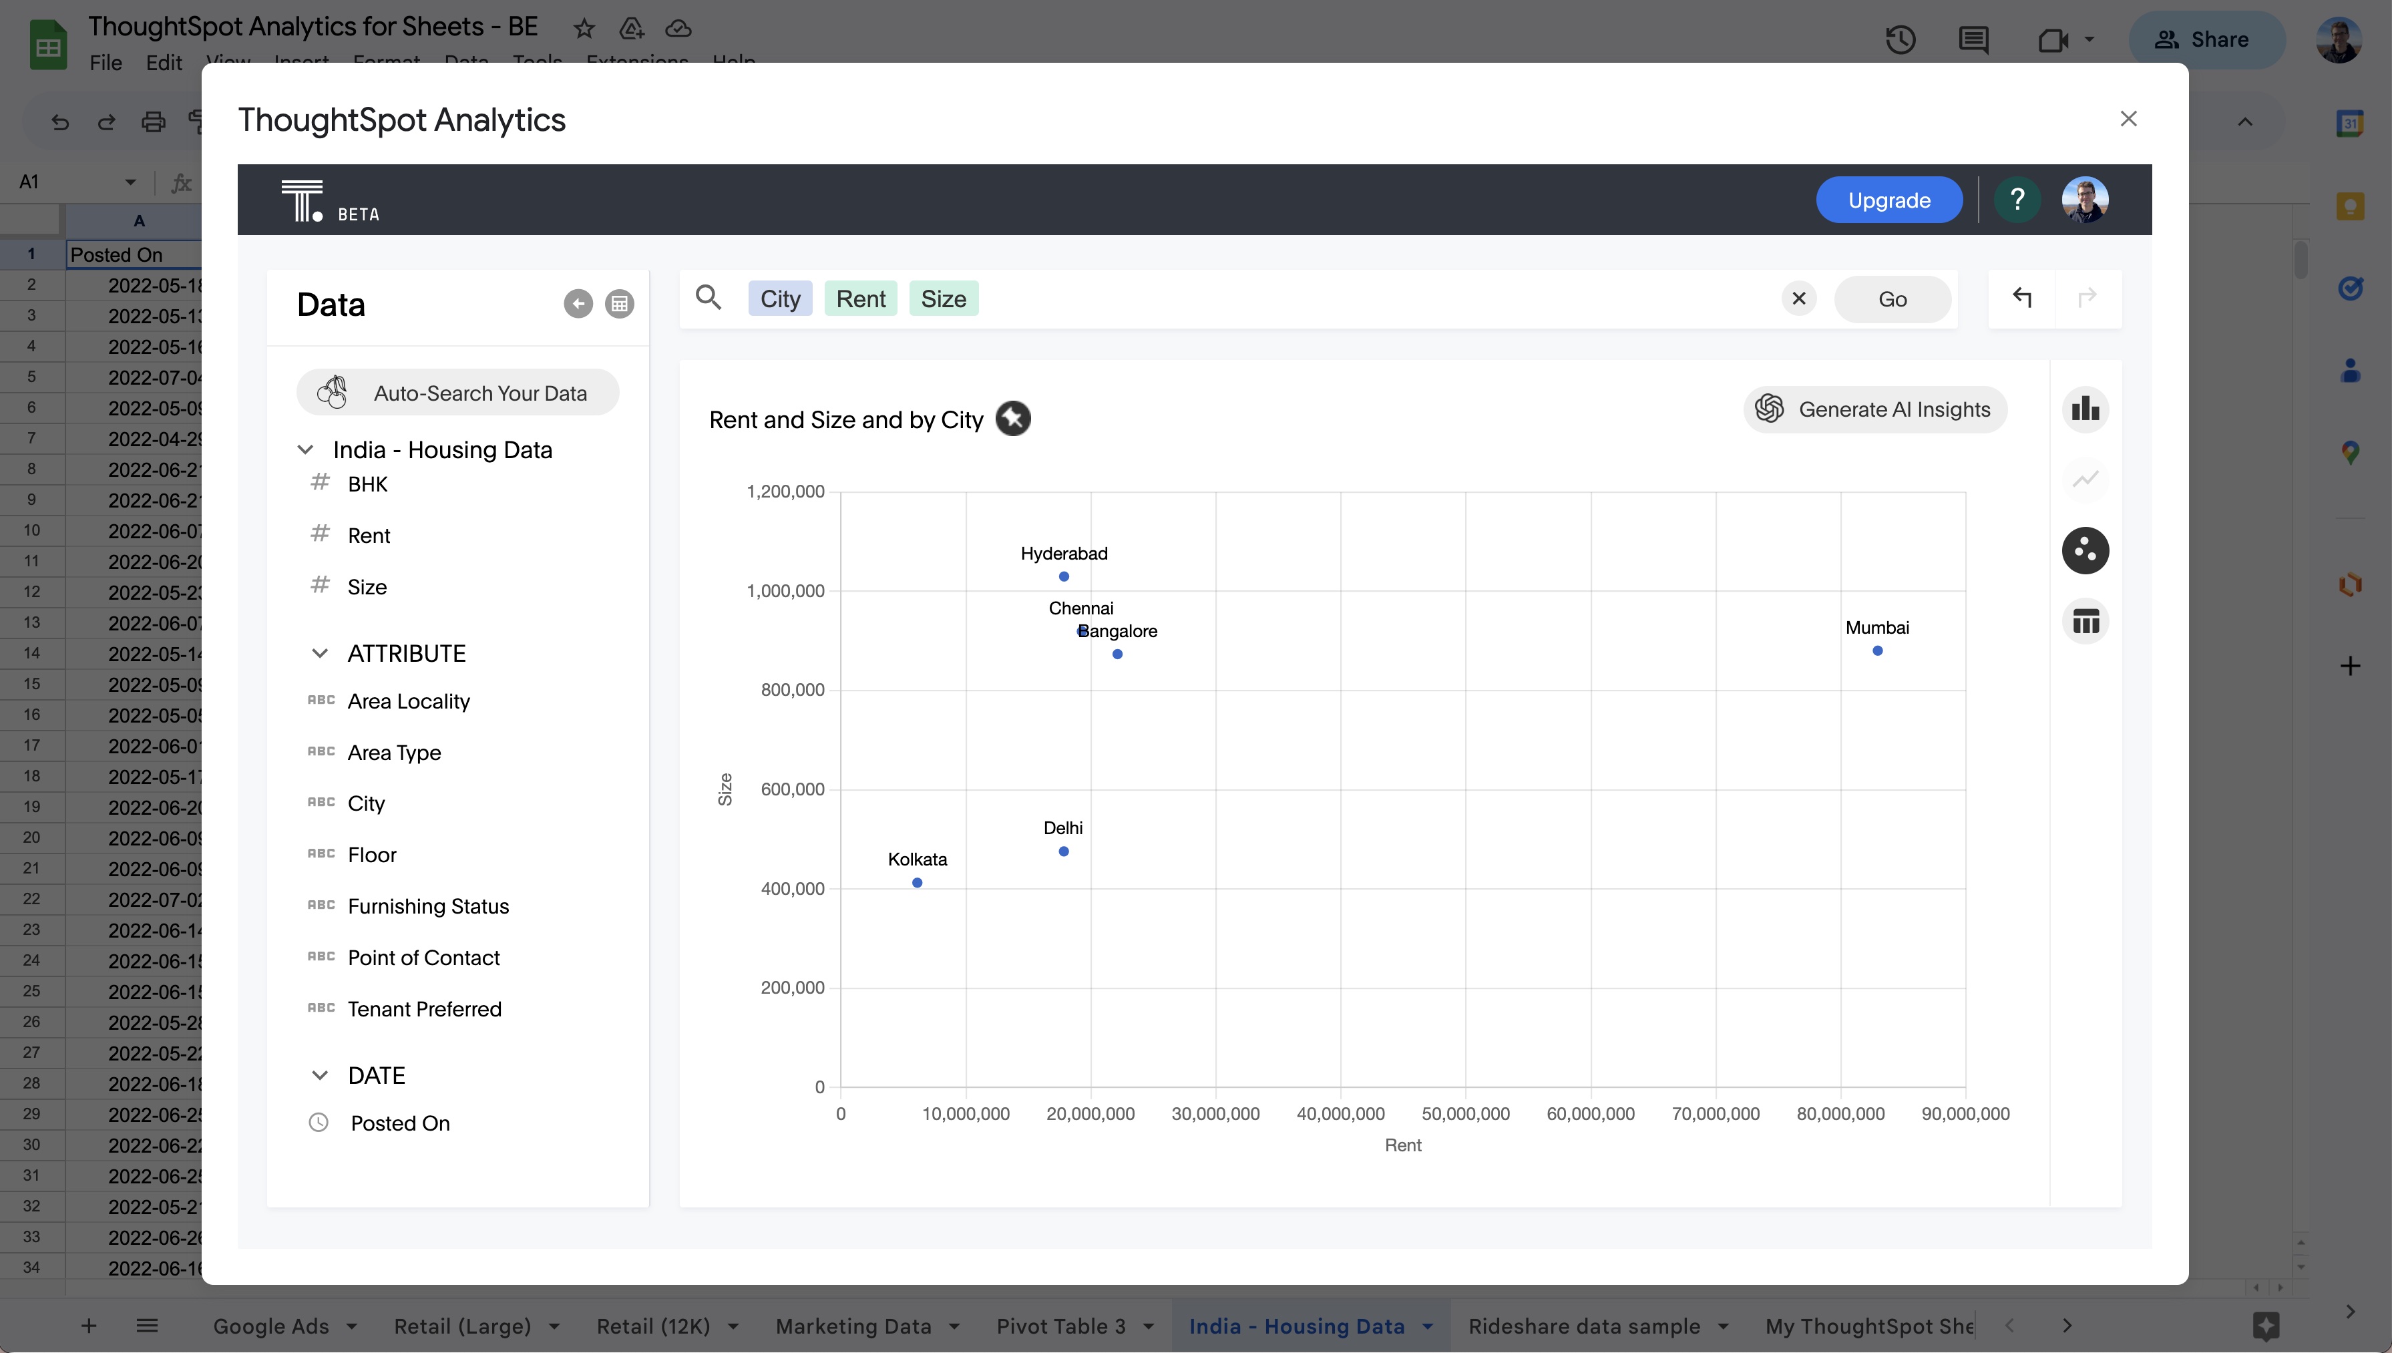Viewport: 2392px width, 1353px height.
Task: Open comments in Google Sheets header
Action: [1973, 40]
